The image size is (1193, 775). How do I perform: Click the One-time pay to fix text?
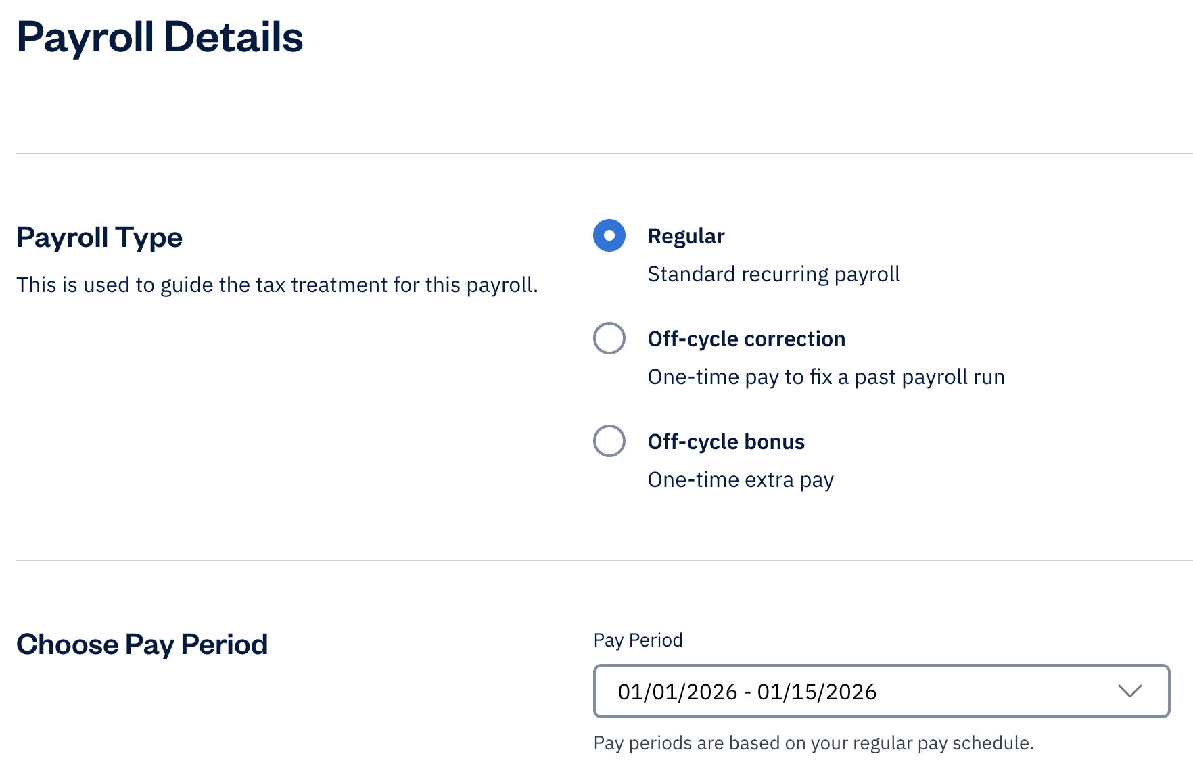tap(826, 377)
